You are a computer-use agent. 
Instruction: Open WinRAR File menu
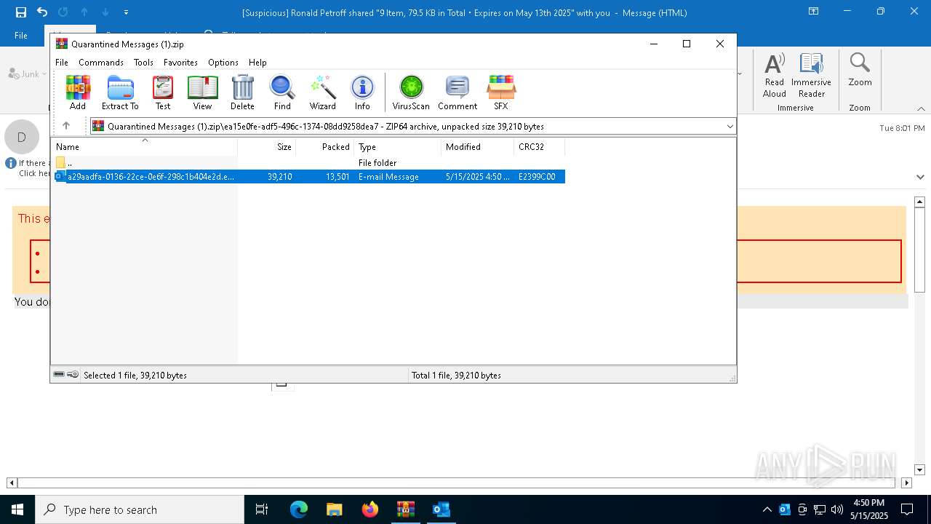point(62,63)
